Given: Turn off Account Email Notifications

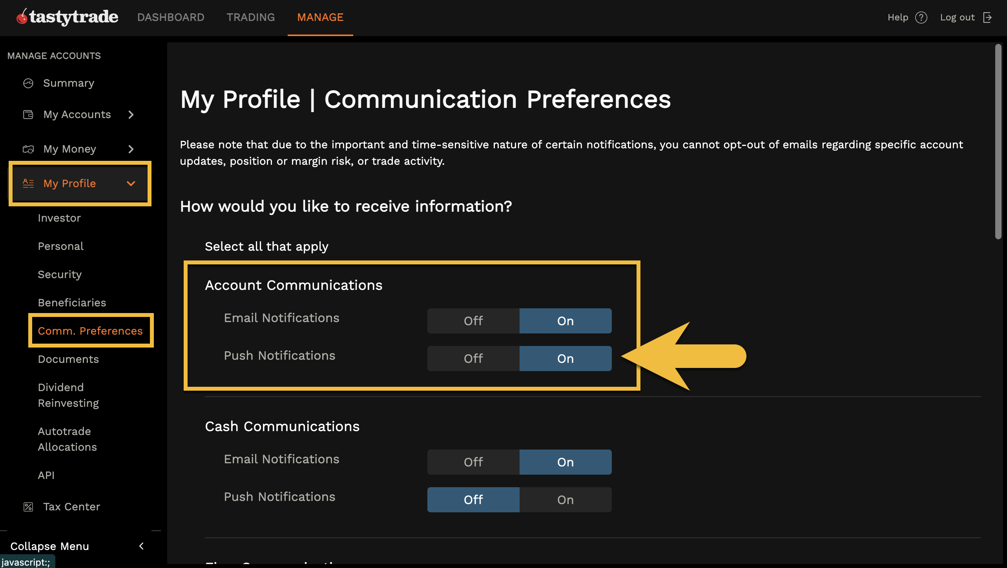Looking at the screenshot, I should coord(473,321).
